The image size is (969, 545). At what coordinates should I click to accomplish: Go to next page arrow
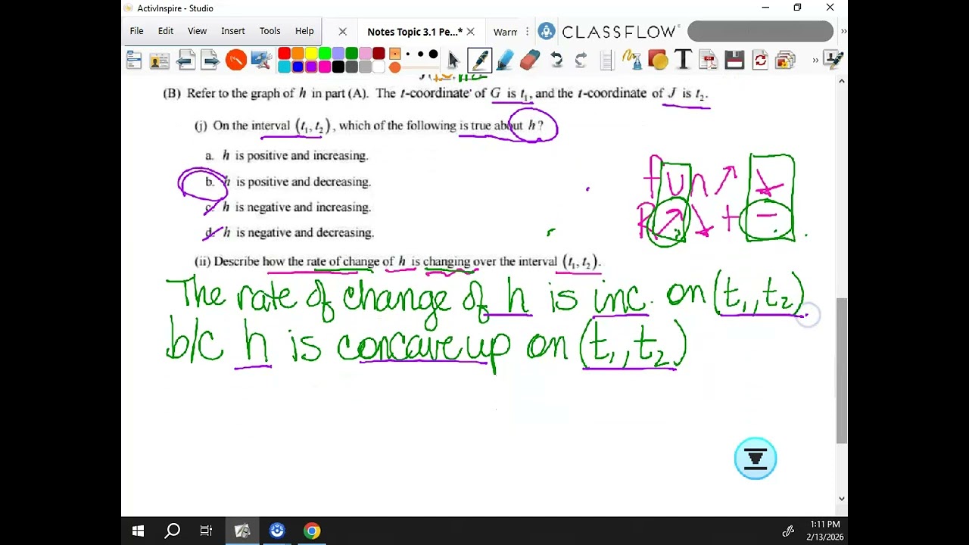[210, 60]
